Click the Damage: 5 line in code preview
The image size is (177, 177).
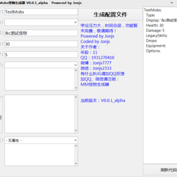155,30
